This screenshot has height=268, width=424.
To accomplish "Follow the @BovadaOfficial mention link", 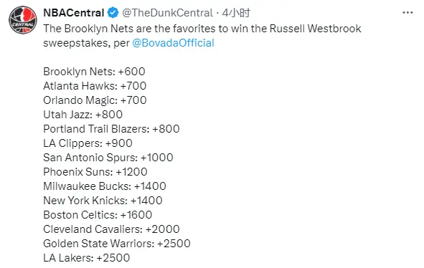I will click(x=173, y=43).
